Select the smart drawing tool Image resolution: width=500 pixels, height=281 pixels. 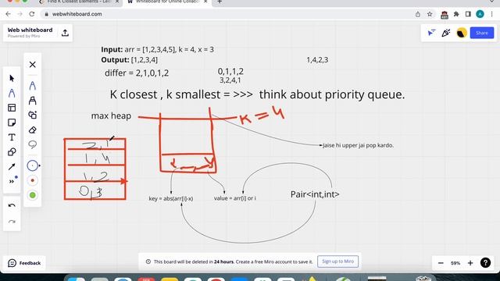pyautogui.click(x=33, y=115)
